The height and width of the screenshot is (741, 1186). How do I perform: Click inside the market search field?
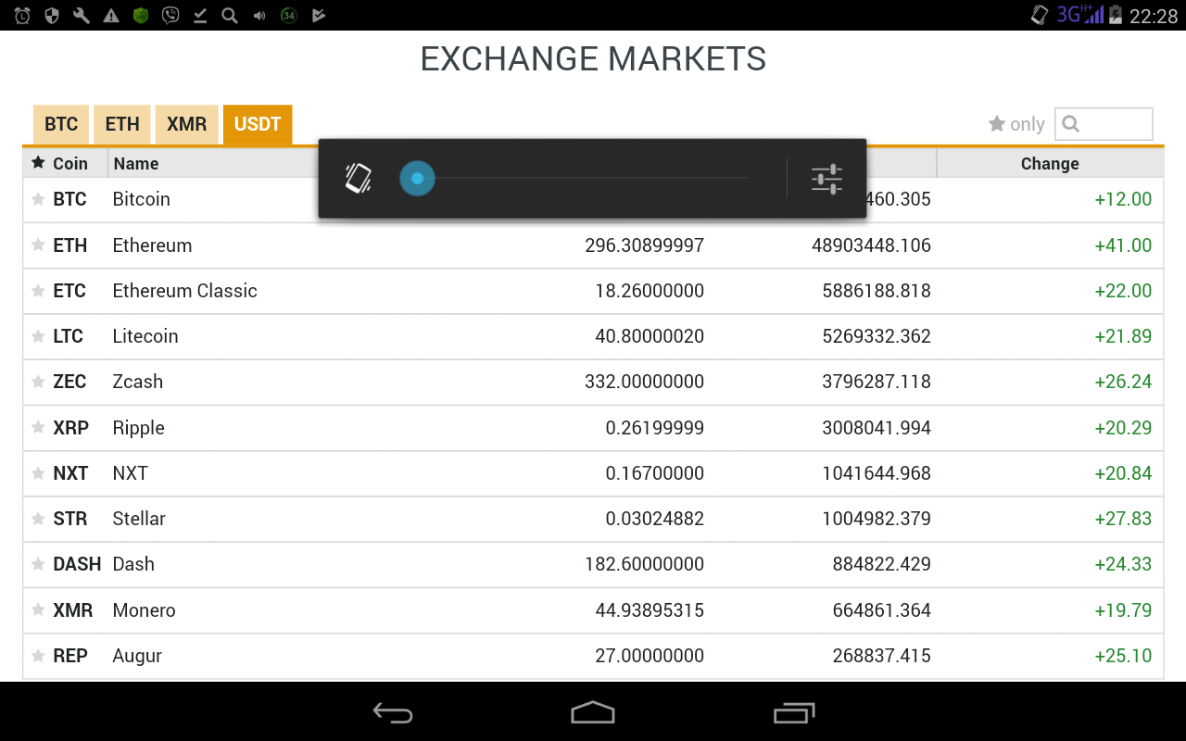[x=1104, y=124]
